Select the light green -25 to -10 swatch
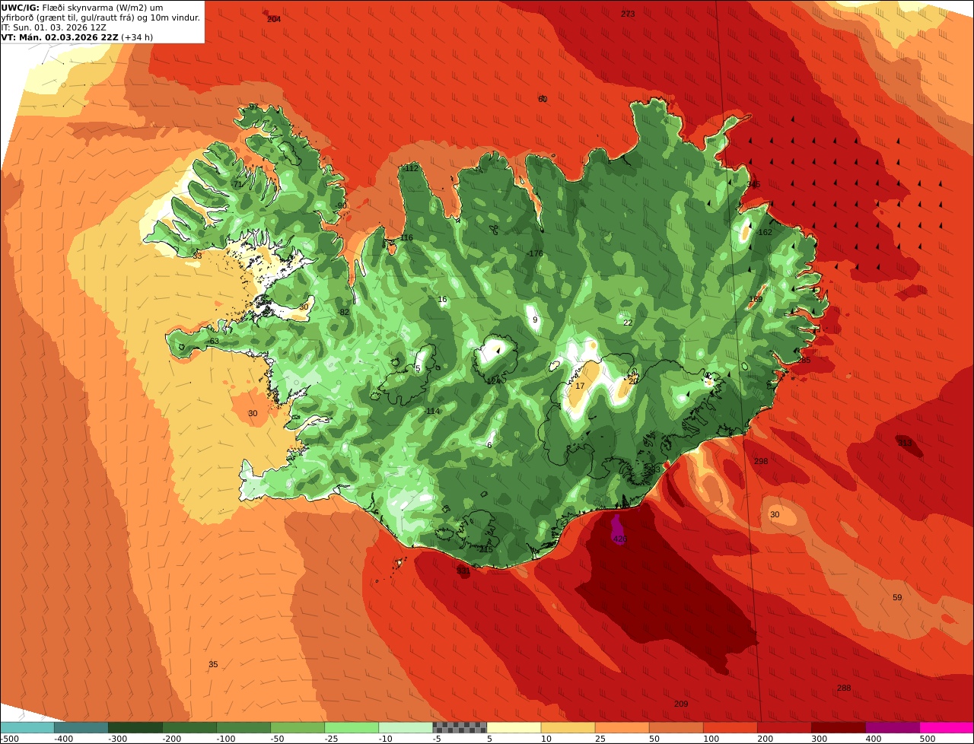This screenshot has width=974, height=744. 352,727
